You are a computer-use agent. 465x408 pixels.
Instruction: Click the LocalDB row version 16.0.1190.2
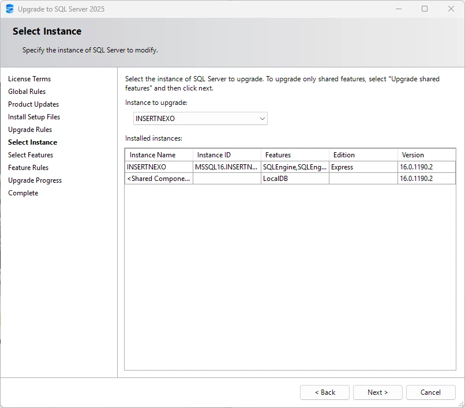click(426, 179)
